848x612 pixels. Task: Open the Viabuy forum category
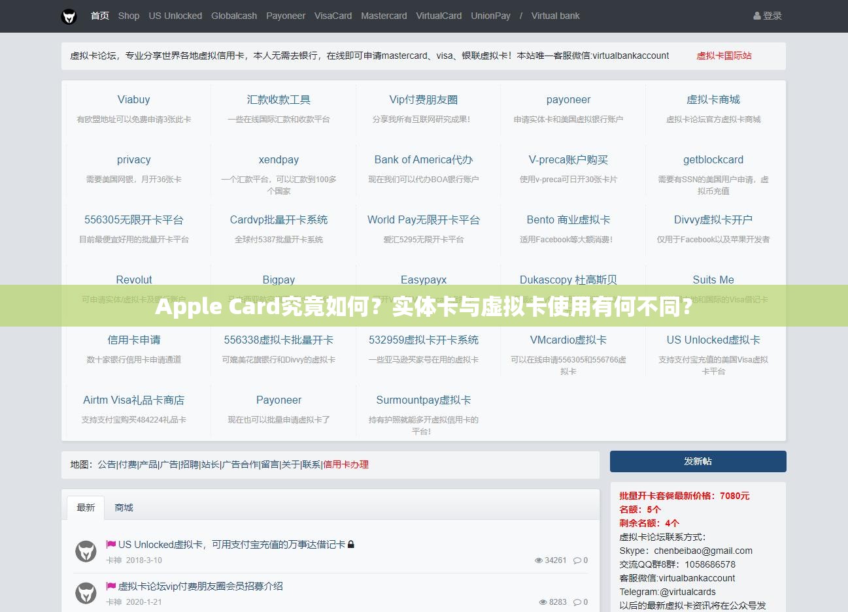[x=133, y=99]
